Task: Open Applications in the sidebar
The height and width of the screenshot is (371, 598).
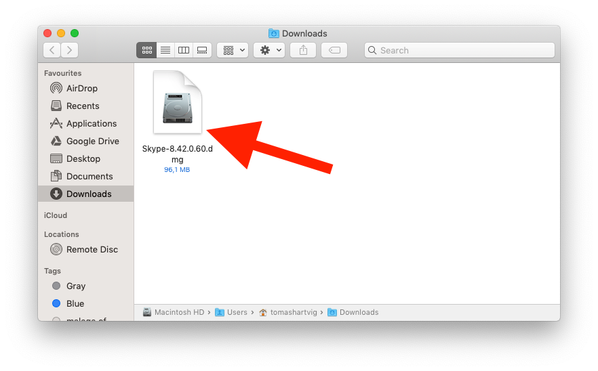Action: [x=86, y=123]
